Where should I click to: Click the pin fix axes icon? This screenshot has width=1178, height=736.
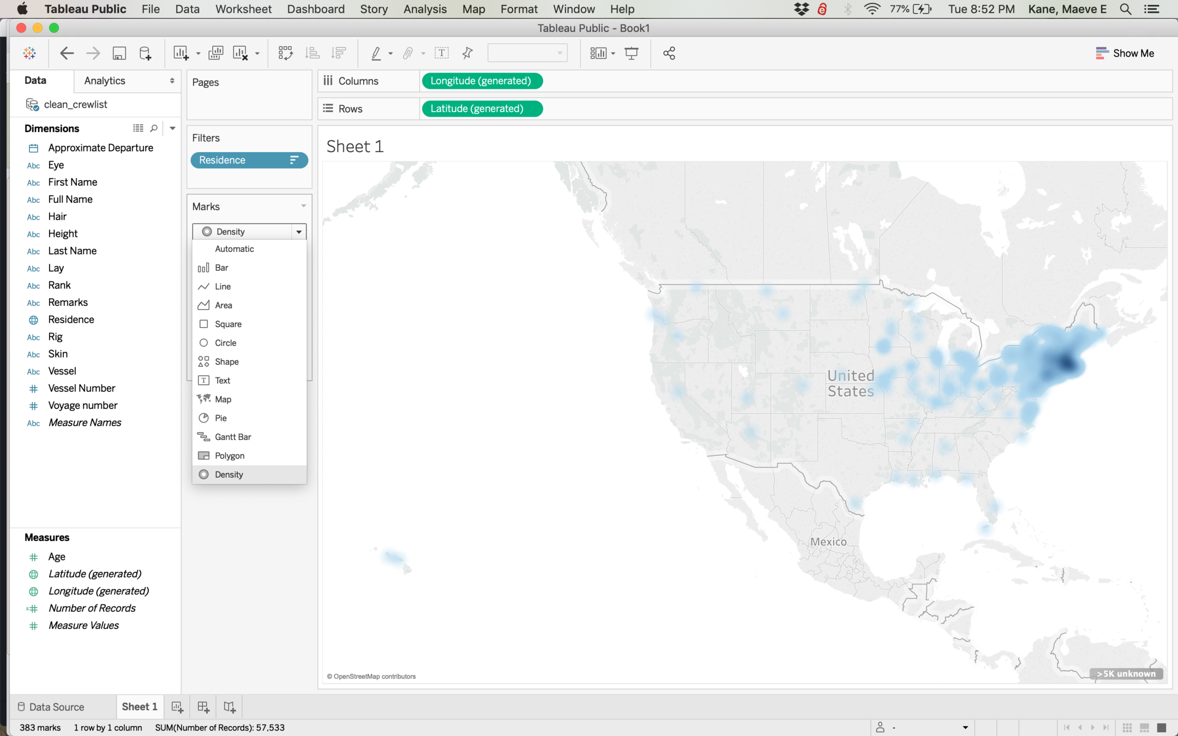pyautogui.click(x=467, y=53)
